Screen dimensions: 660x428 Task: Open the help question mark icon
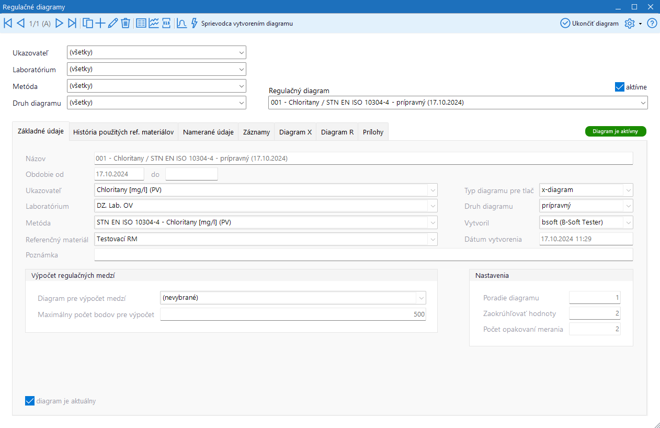pos(652,23)
